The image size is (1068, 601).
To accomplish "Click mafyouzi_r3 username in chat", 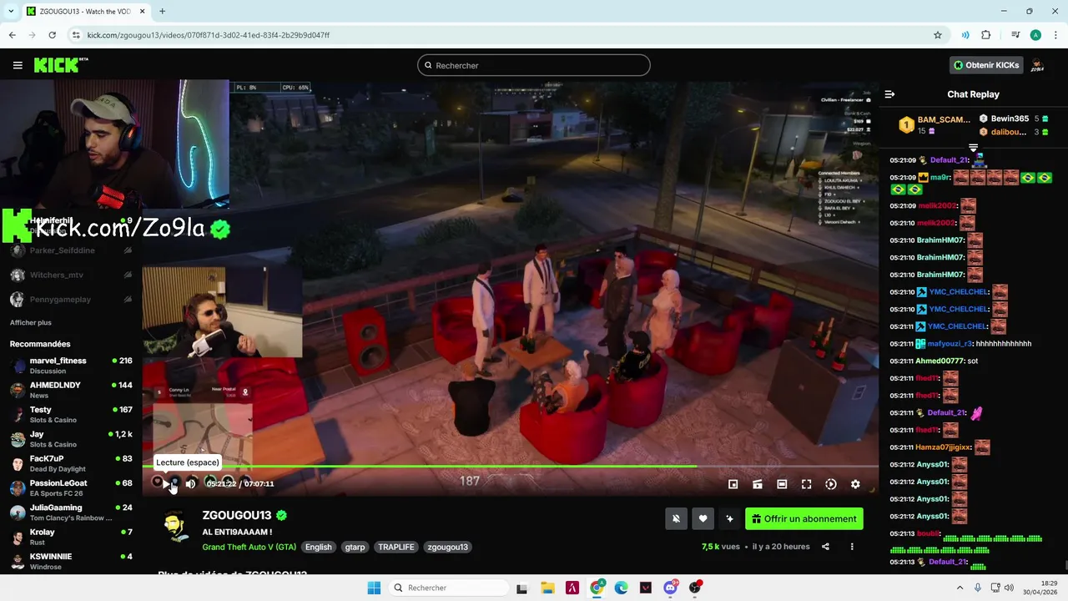I will tap(950, 343).
